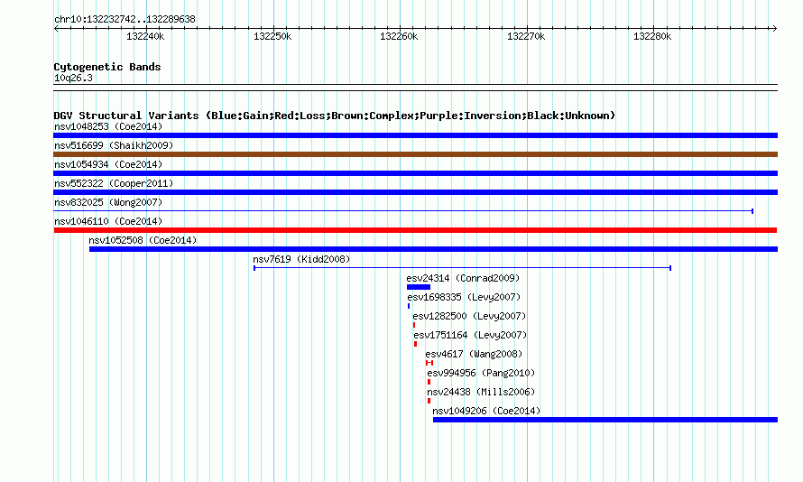Select the thin nsv7619 variant line
This screenshot has width=803, height=482.
click(463, 268)
